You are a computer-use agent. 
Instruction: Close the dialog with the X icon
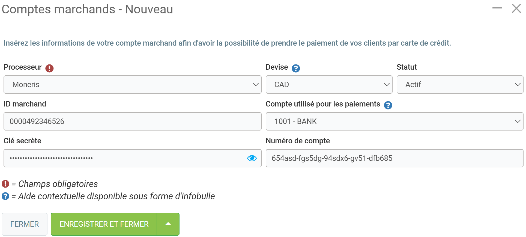coord(516,8)
